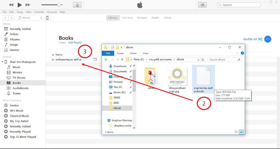The image size is (280, 149).
Task: Start playback with the Play button
Action: pos(19,5)
